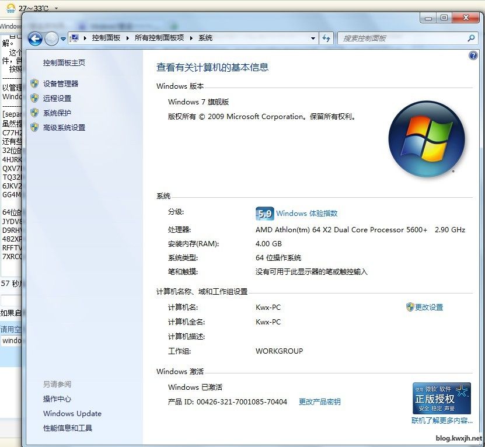The height and width of the screenshot is (447, 485).
Task: Open Windows 体验指数 link
Action: (x=307, y=214)
